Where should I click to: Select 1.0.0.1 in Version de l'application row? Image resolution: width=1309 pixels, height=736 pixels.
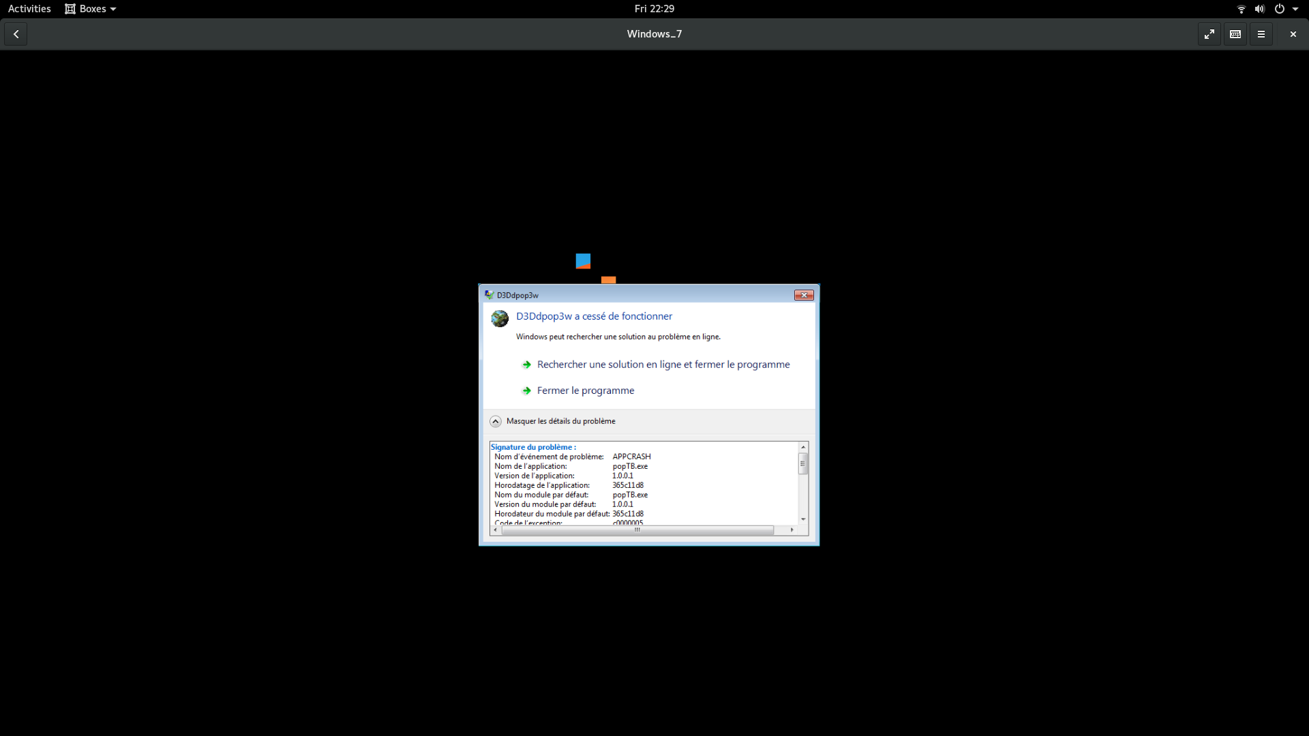click(x=622, y=476)
